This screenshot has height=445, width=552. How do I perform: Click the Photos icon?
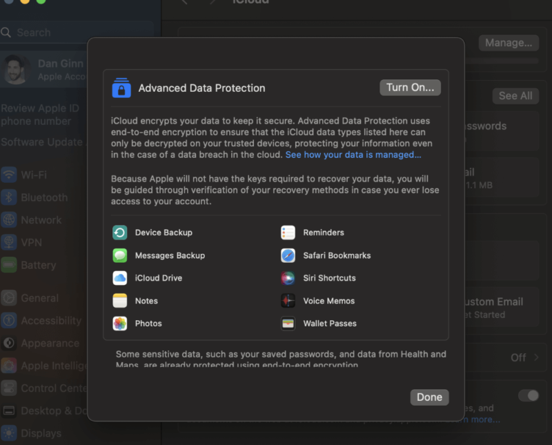click(119, 323)
